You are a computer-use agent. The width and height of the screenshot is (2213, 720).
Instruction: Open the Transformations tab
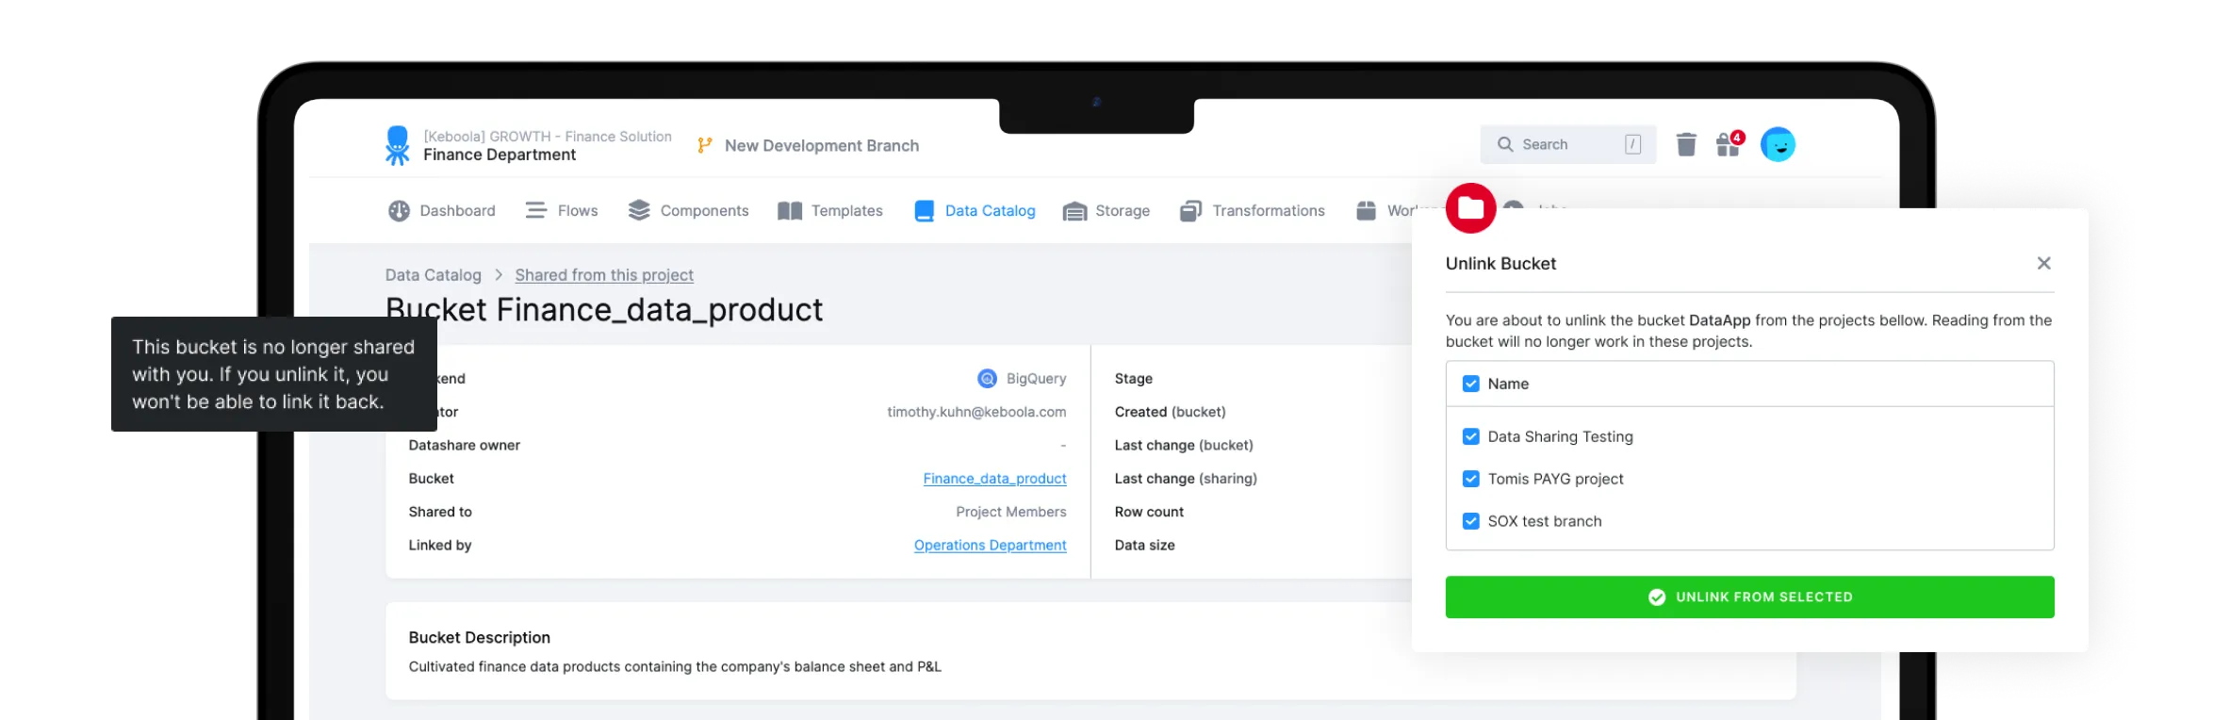(x=1252, y=210)
